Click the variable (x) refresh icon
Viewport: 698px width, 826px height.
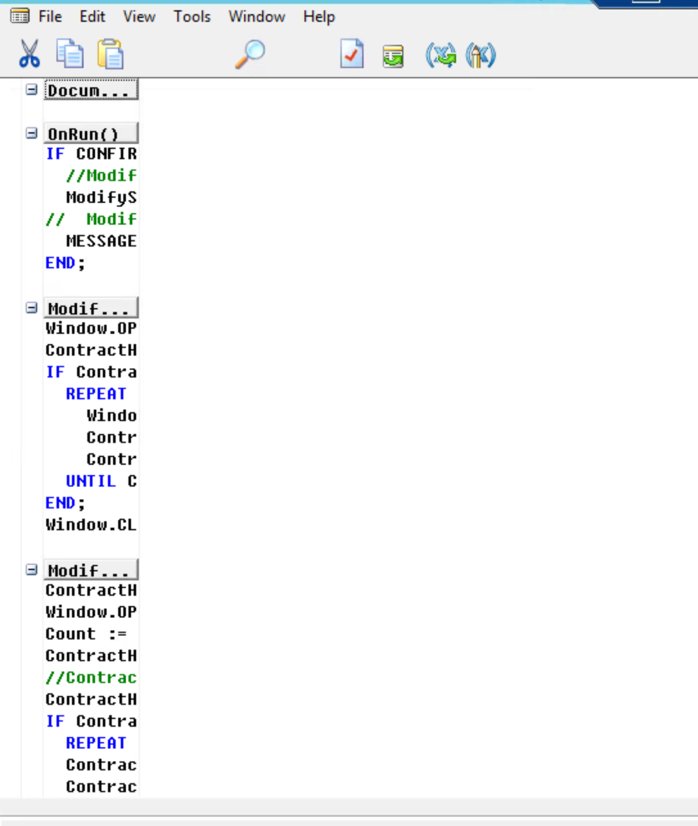[x=441, y=55]
